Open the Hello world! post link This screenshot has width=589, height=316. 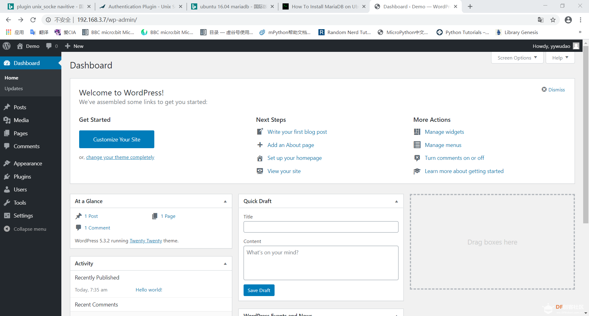149,290
